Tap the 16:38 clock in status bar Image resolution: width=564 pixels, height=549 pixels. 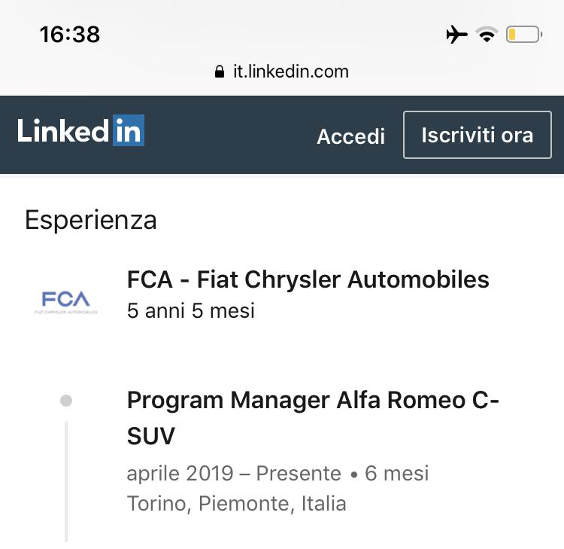tap(69, 35)
